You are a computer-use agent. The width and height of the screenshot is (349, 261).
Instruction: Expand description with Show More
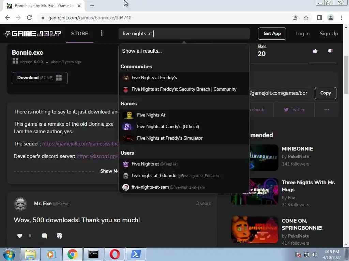tap(109, 171)
